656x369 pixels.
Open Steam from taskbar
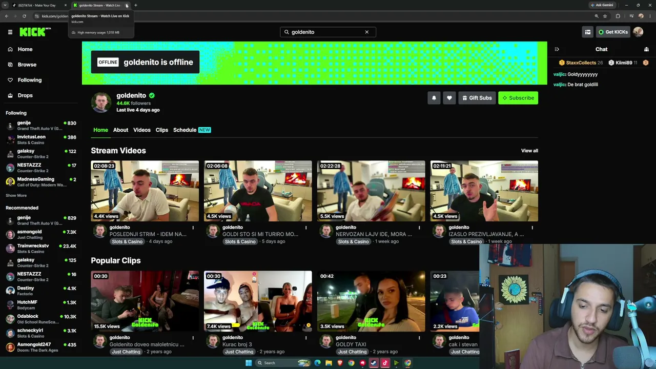(374, 363)
